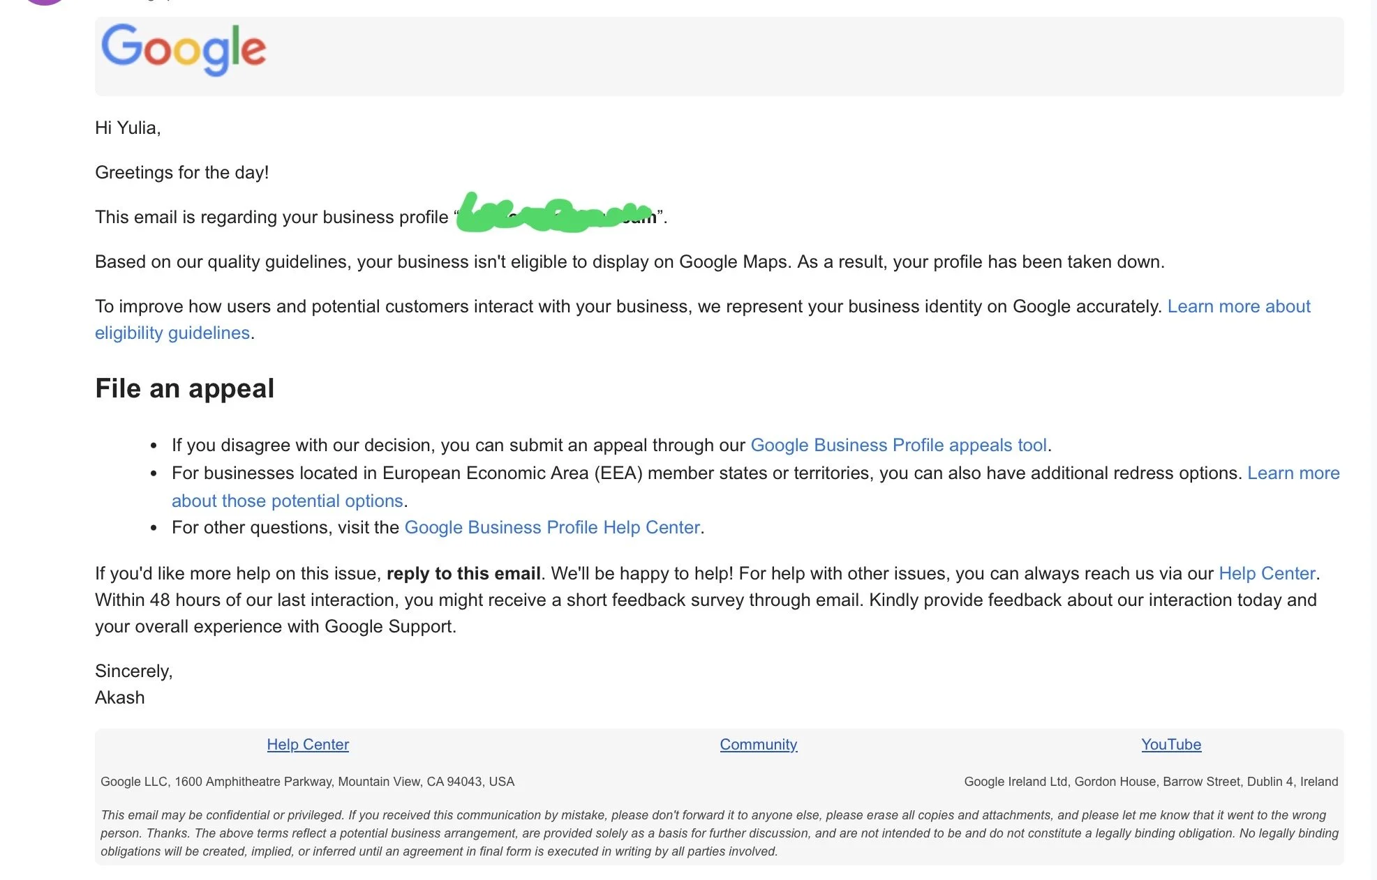This screenshot has height=880, width=1377.
Task: Open the Google Business Profile appeals tool link
Action: (x=898, y=446)
